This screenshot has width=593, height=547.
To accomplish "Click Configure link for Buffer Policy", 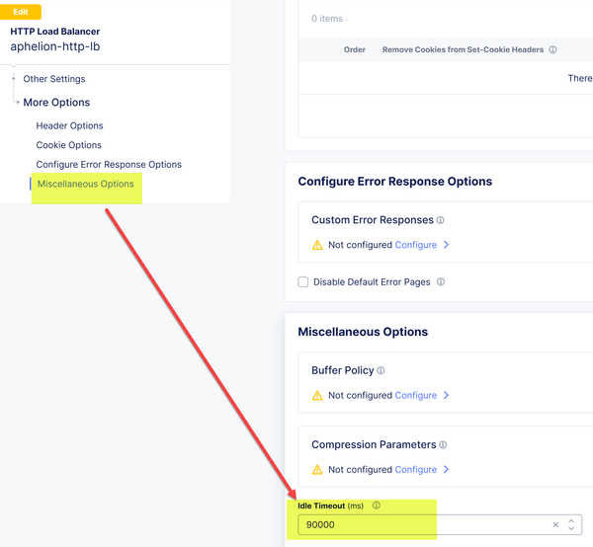I will coord(415,395).
